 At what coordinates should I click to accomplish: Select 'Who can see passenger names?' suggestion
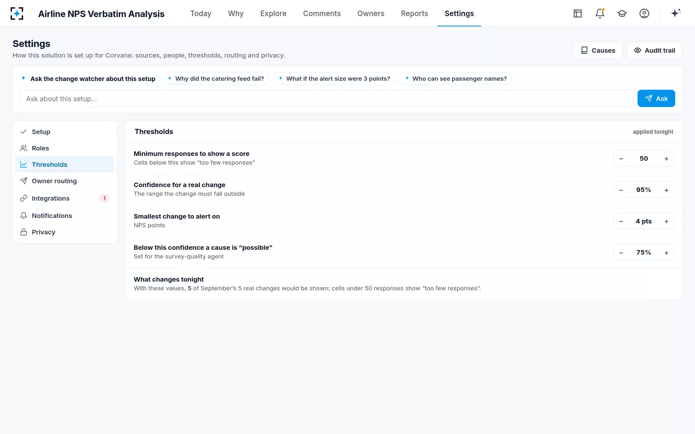[x=455, y=79]
